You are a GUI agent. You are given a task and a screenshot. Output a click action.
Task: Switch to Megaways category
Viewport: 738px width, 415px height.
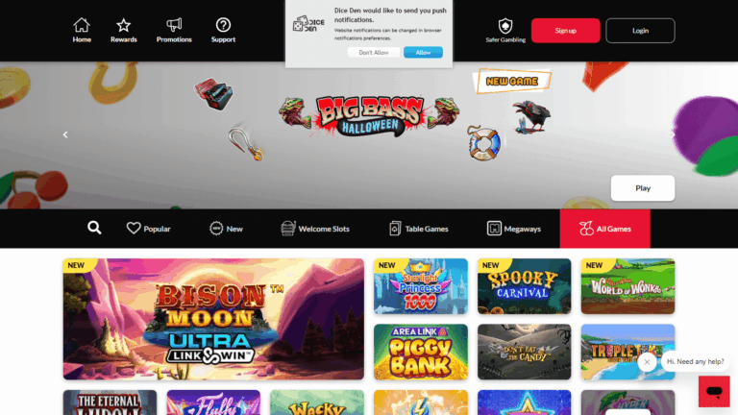[x=513, y=229]
